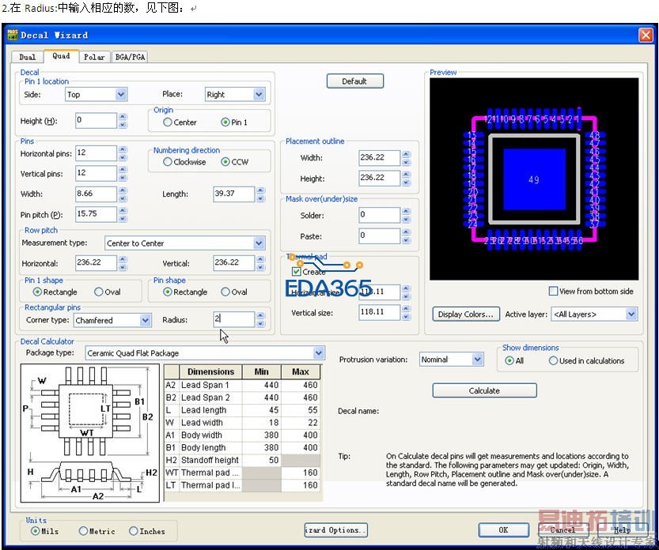Screen dimensions: 659x550
Task: Switch to the Dual tab
Action: tap(28, 57)
